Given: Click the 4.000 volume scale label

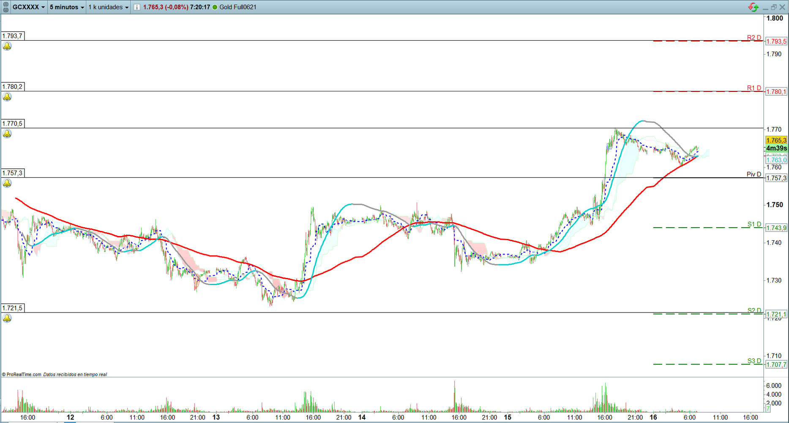Looking at the screenshot, I should [x=773, y=395].
